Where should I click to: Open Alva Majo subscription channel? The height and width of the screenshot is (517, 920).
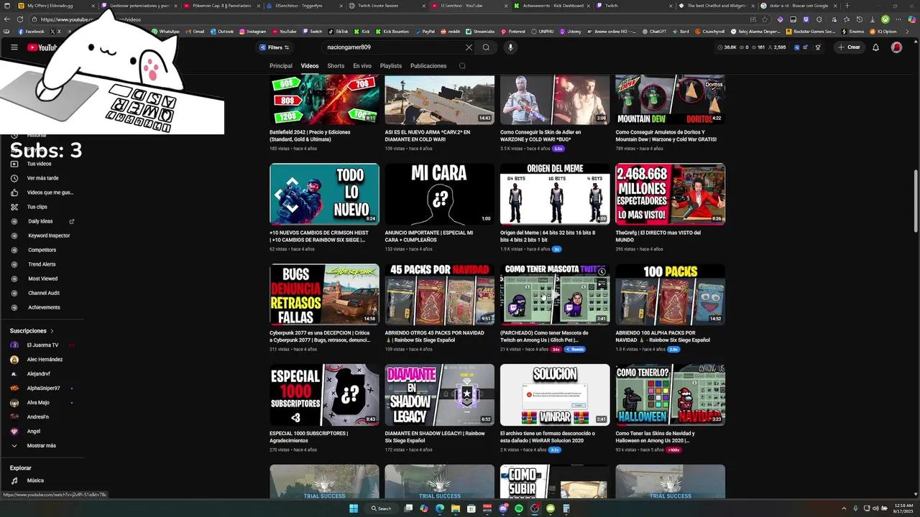pyautogui.click(x=42, y=403)
